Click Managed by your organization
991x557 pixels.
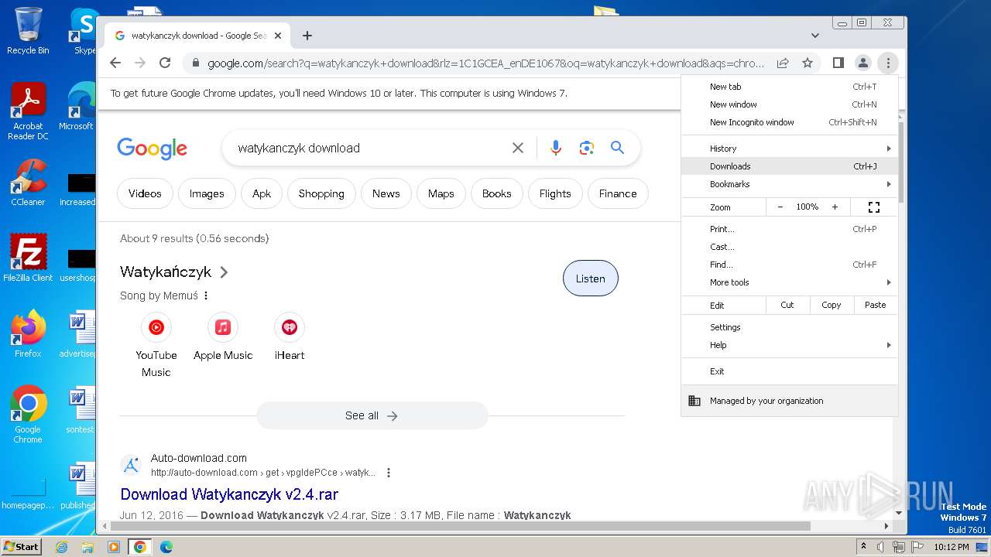pyautogui.click(x=790, y=401)
